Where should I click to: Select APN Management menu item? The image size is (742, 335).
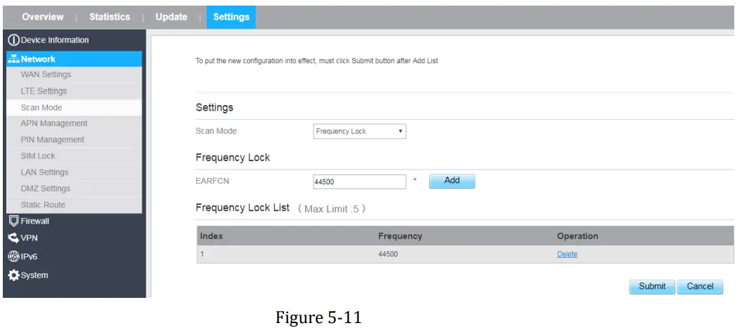tap(54, 123)
